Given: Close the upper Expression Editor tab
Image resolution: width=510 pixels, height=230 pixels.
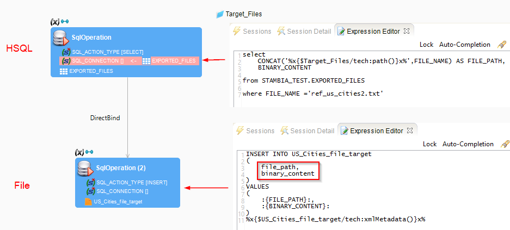Looking at the screenshot, I should 407,30.
